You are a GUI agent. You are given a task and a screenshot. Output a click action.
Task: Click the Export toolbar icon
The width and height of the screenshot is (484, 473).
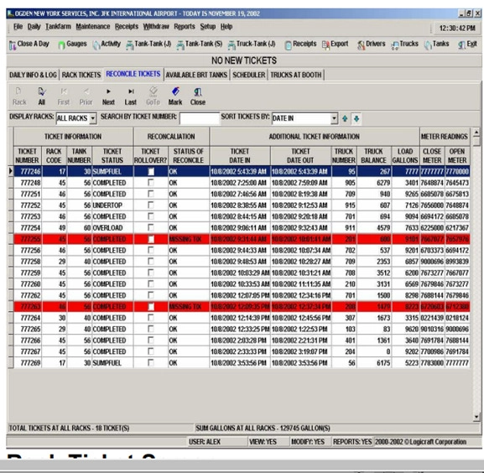336,44
